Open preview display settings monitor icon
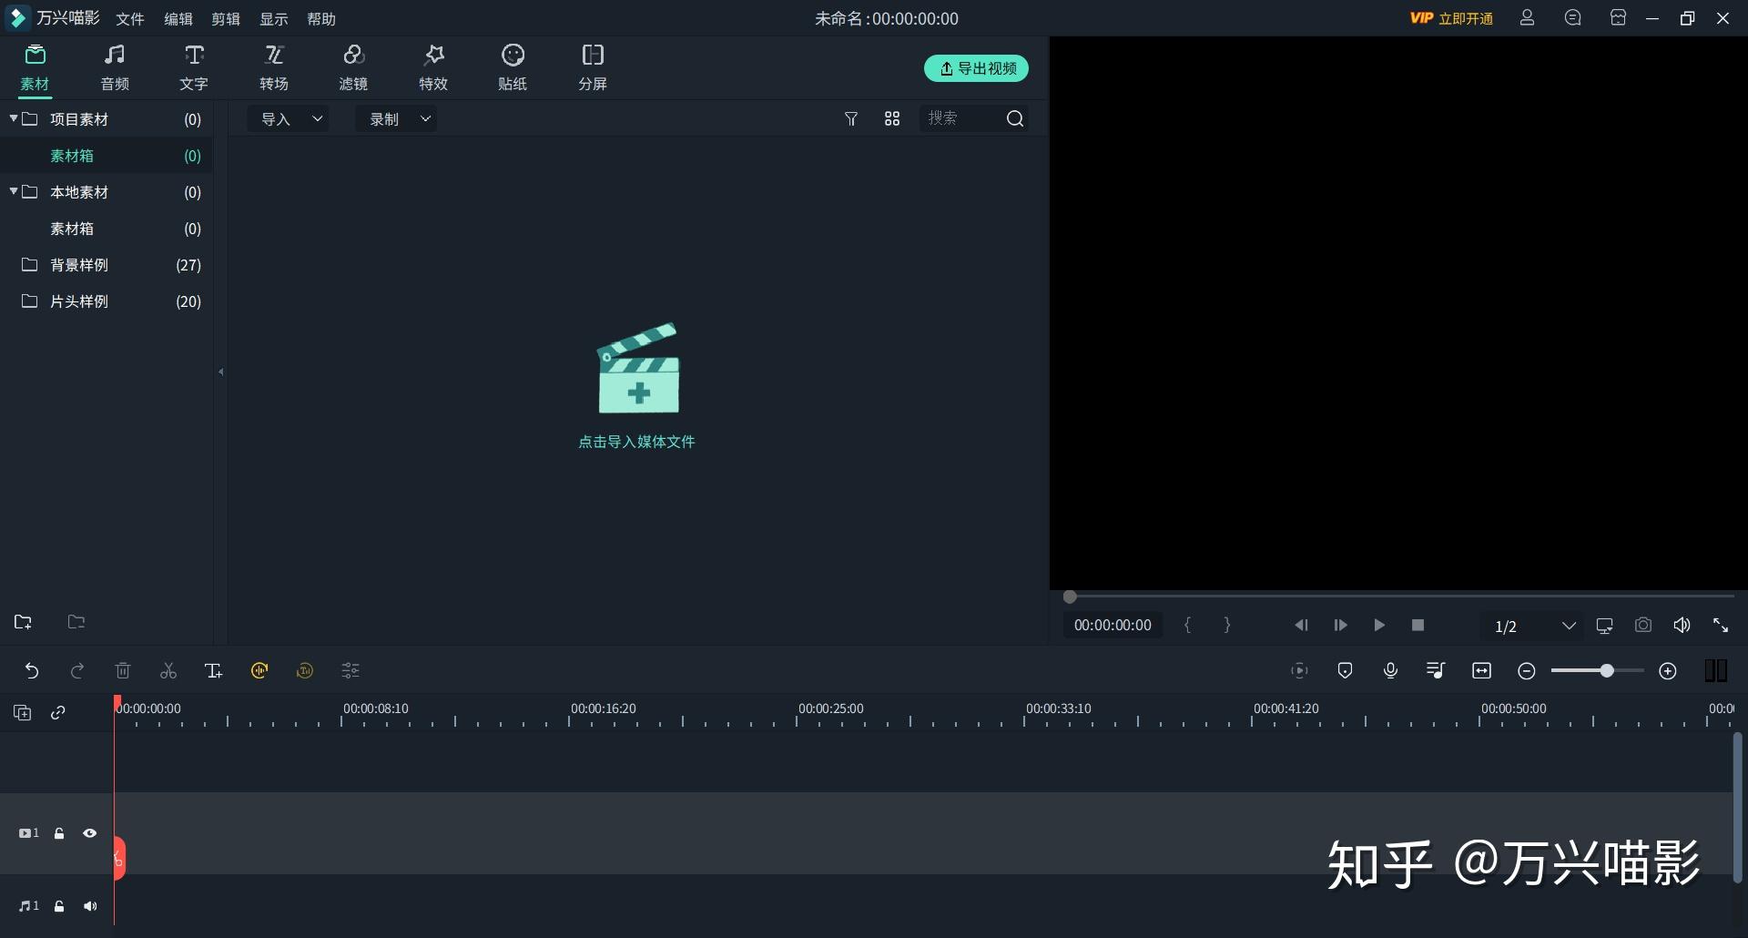Image resolution: width=1748 pixels, height=938 pixels. [1605, 626]
